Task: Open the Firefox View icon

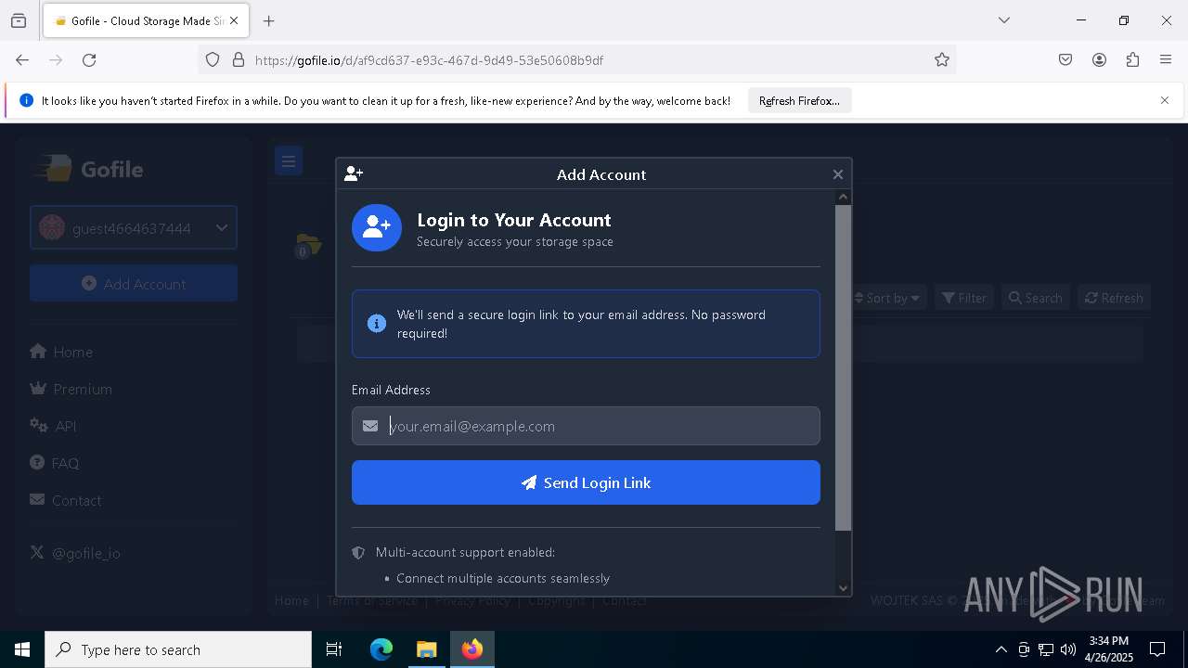Action: (x=19, y=20)
